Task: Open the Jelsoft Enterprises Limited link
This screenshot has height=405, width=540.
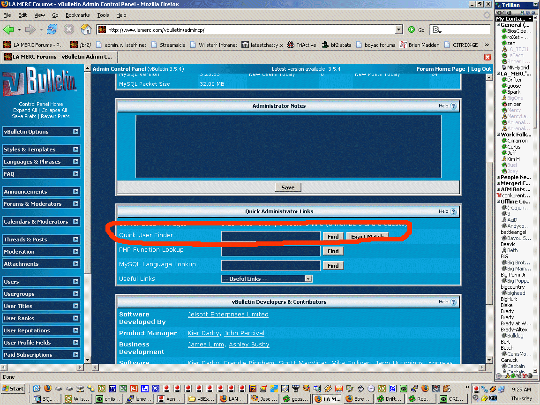Action: click(x=228, y=315)
